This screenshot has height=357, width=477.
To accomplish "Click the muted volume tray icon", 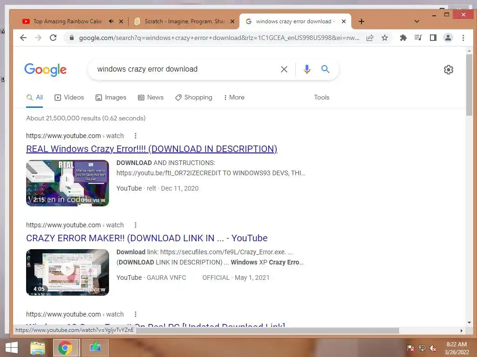I will coord(433,348).
